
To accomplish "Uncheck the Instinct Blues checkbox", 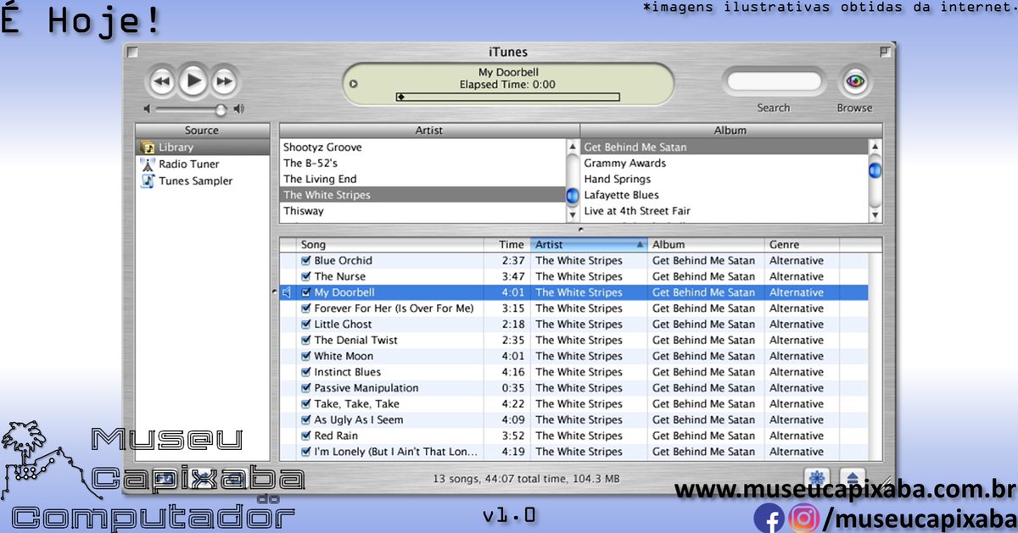I will pos(306,372).
